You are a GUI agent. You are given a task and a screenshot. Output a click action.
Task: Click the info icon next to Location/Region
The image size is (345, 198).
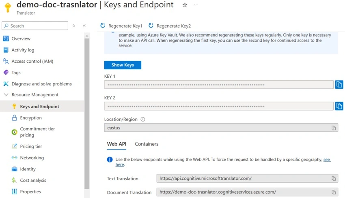(x=143, y=119)
